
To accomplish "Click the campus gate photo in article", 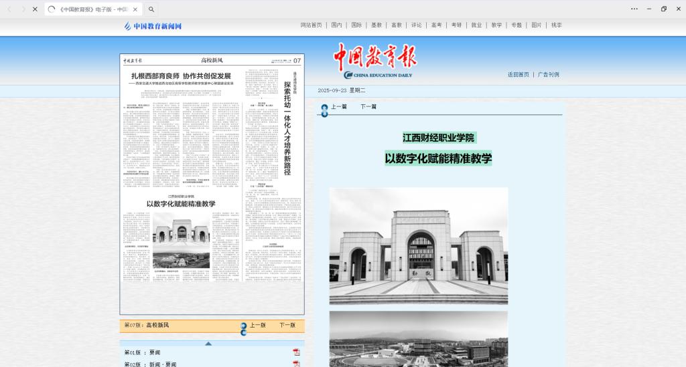I will click(x=418, y=246).
